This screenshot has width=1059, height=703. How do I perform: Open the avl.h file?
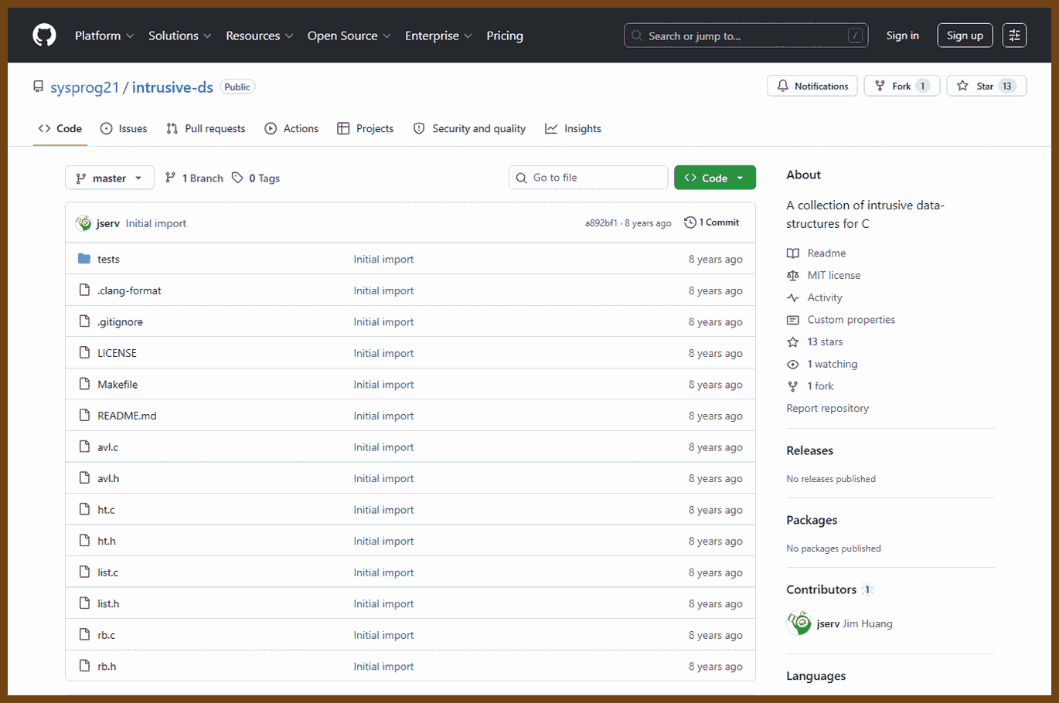108,479
